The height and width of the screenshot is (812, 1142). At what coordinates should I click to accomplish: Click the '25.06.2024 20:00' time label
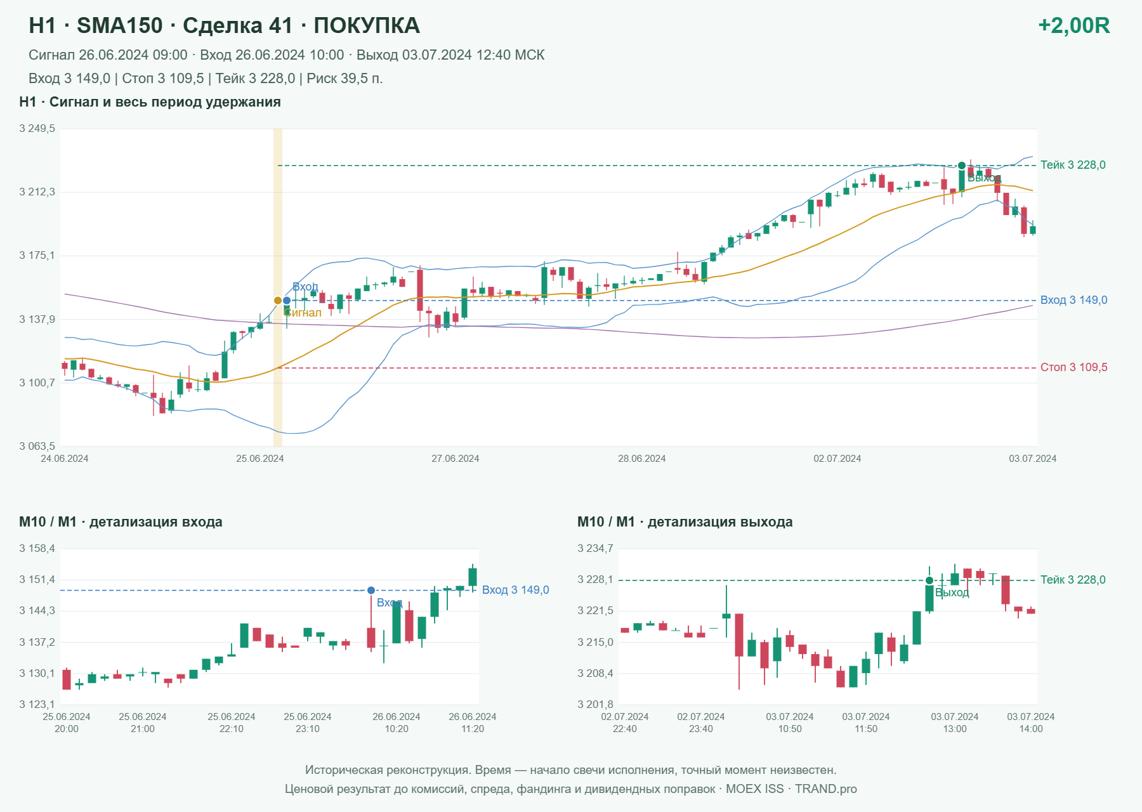pyautogui.click(x=67, y=723)
